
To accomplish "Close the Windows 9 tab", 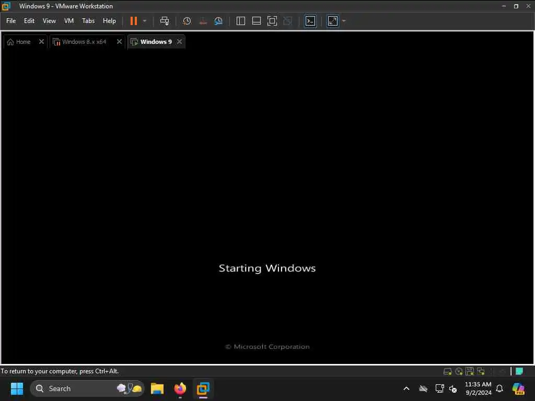I will point(180,42).
